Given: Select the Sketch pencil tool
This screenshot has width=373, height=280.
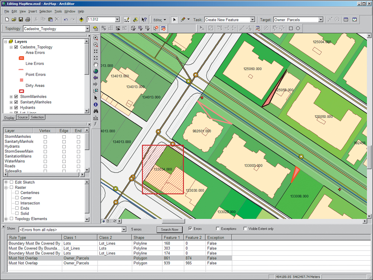Looking at the screenshot, I should click(x=183, y=20).
